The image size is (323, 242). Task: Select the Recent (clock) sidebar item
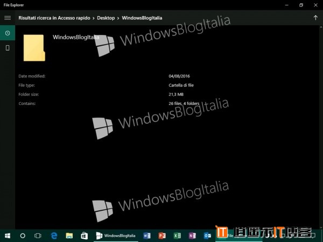click(x=8, y=33)
